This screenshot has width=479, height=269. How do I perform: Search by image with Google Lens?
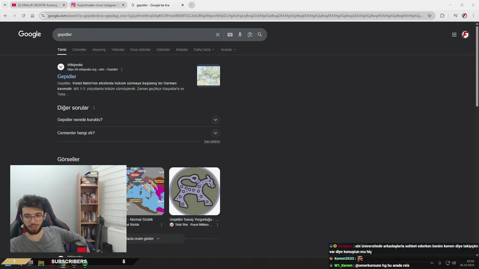250,34
